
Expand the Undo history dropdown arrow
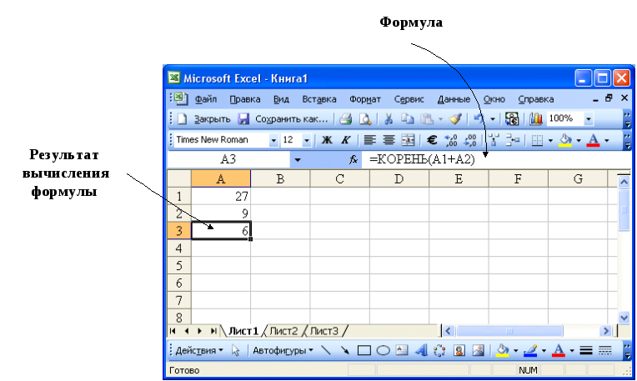[493, 119]
